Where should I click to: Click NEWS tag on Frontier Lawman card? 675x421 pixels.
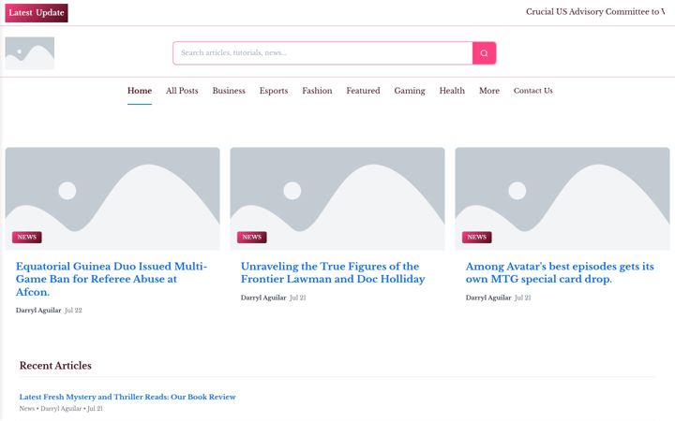click(252, 237)
